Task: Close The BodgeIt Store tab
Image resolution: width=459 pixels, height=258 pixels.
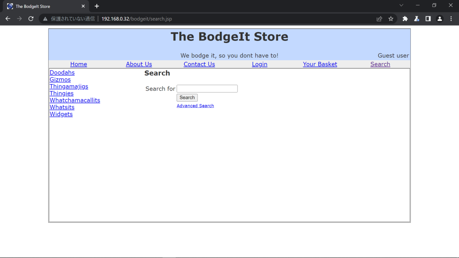Action: point(83,6)
